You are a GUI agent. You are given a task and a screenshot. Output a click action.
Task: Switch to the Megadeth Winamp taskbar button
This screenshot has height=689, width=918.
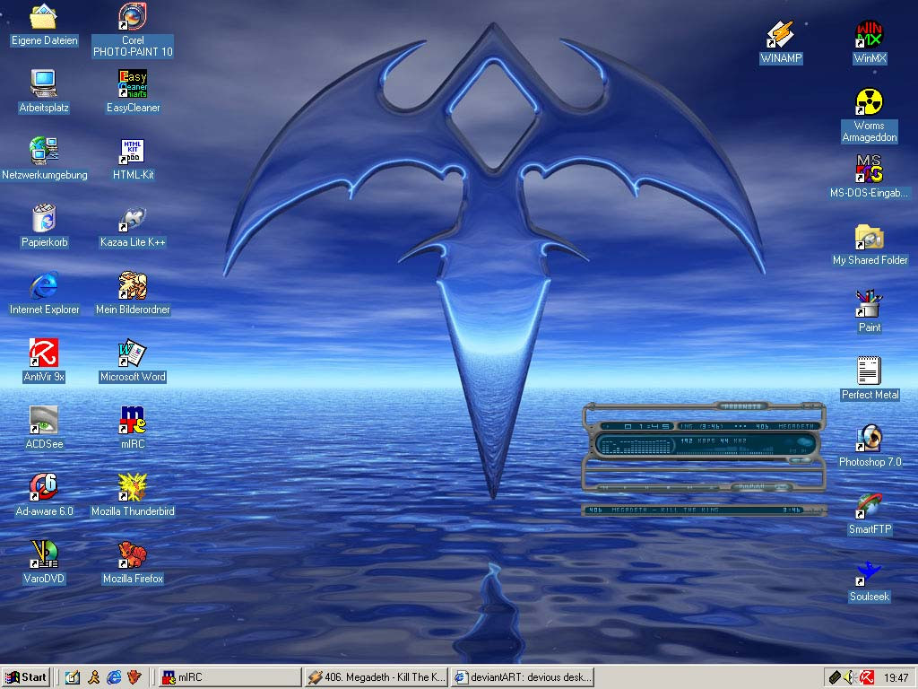377,677
